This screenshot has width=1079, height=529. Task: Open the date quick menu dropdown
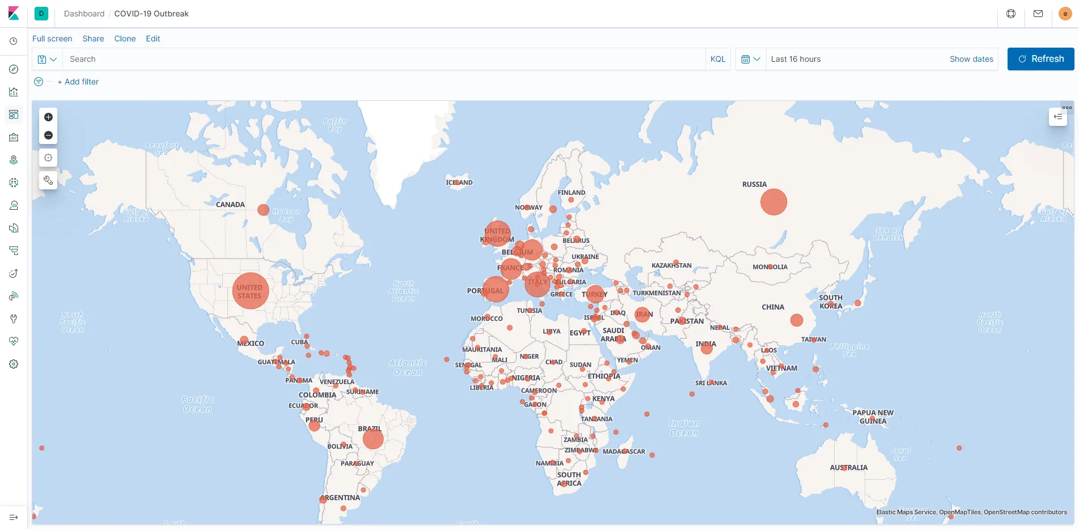pos(751,59)
